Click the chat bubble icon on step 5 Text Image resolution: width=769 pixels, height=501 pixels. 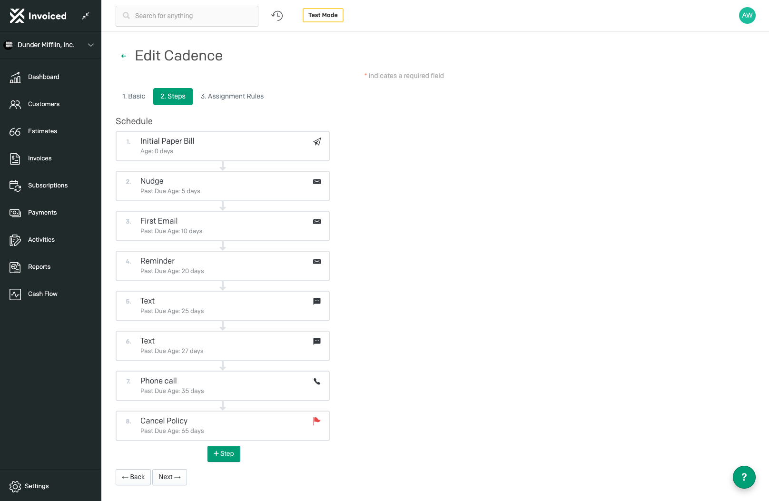point(317,301)
